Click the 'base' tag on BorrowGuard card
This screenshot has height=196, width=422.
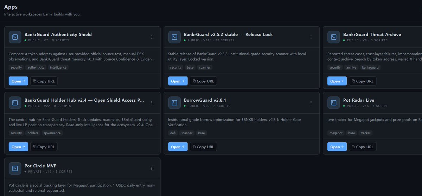[x=201, y=133]
